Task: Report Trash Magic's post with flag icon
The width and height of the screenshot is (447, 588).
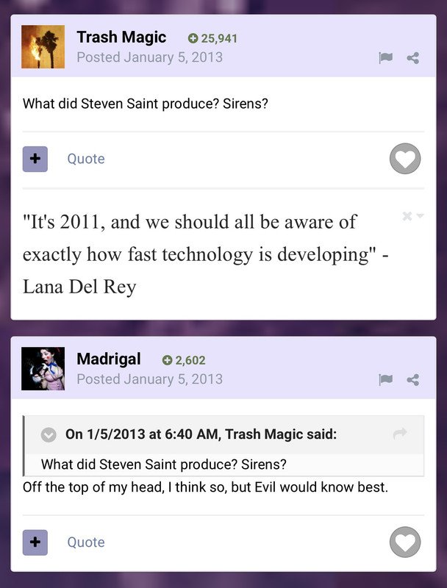Action: [385, 58]
